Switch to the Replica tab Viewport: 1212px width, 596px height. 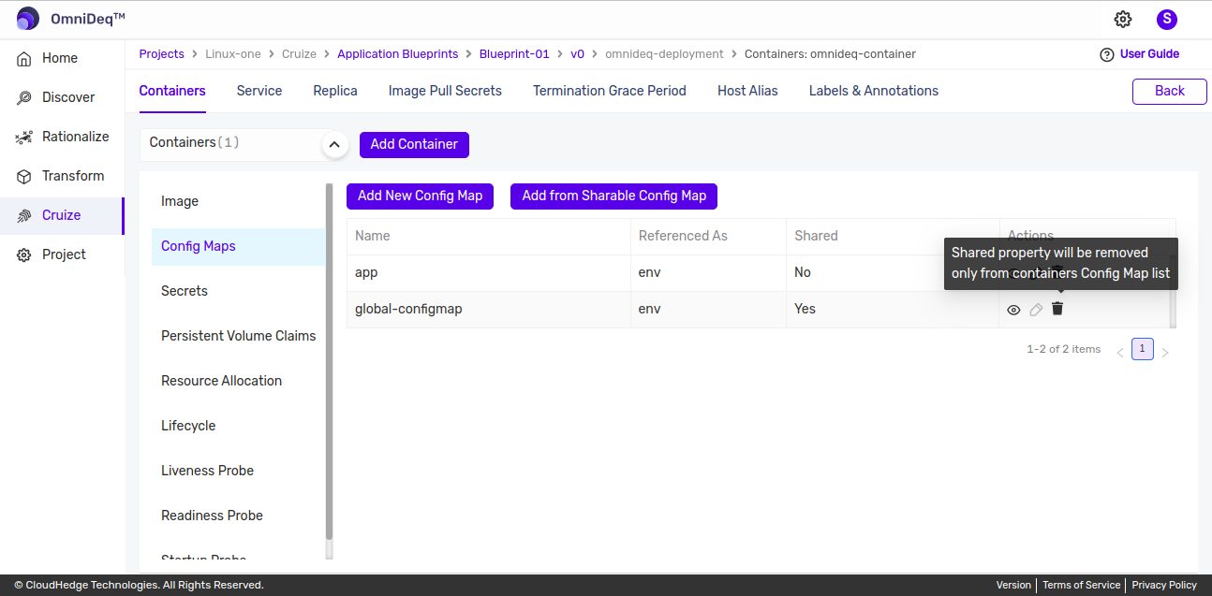[335, 91]
